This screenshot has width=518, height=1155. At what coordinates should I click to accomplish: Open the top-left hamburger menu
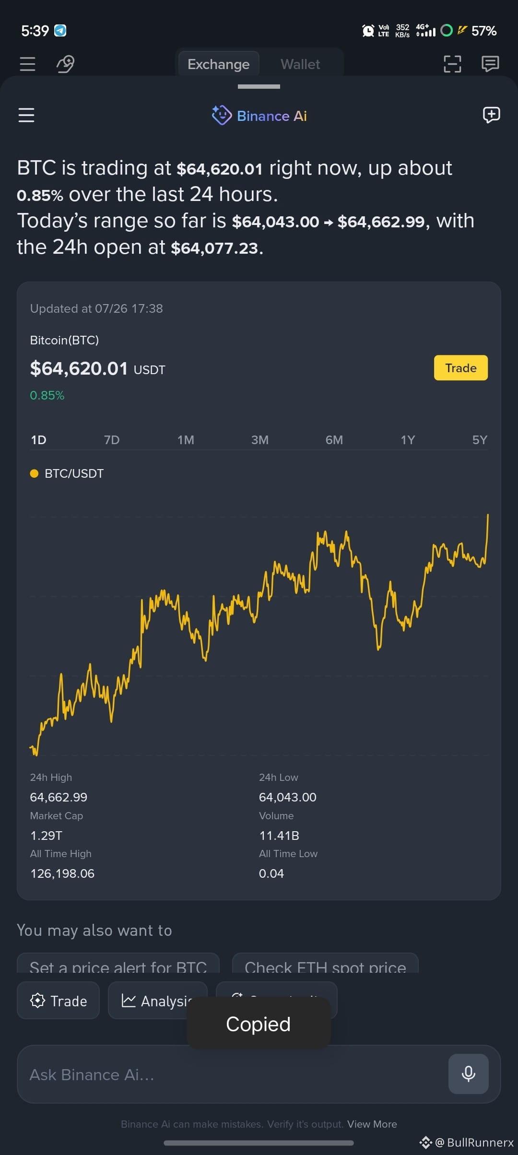point(27,64)
